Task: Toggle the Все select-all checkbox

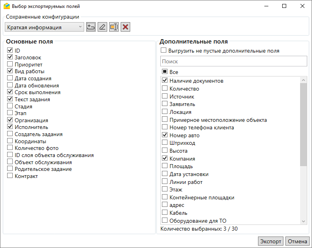Action: (165, 72)
